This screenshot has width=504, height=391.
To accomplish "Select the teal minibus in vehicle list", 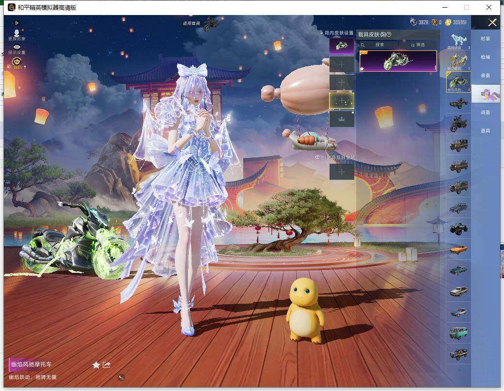I will [458, 333].
